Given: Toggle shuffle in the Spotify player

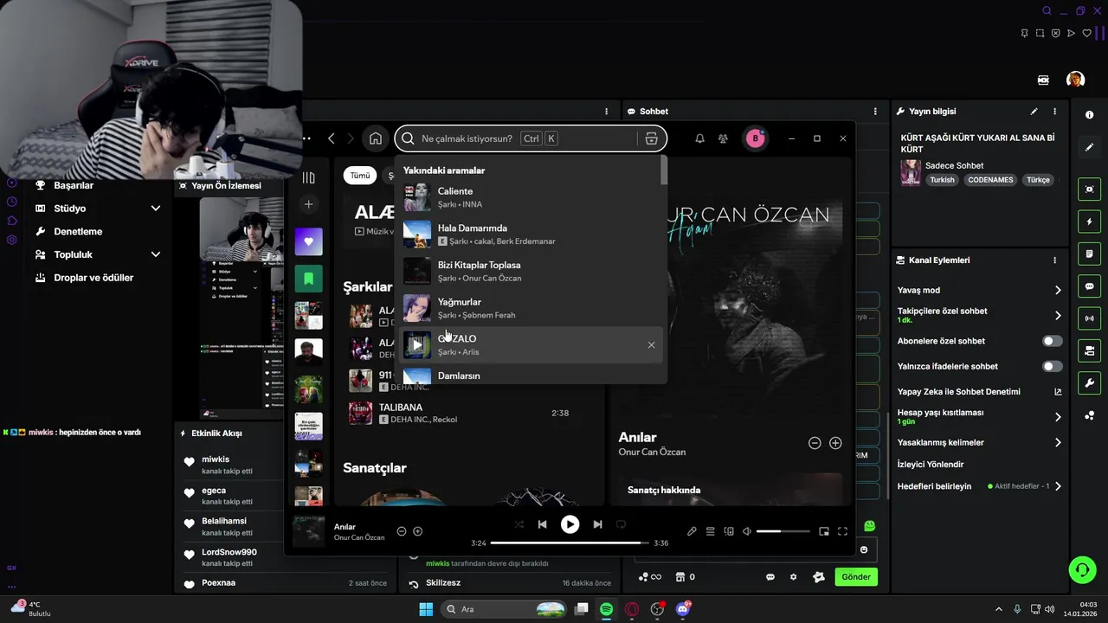Looking at the screenshot, I should point(519,524).
